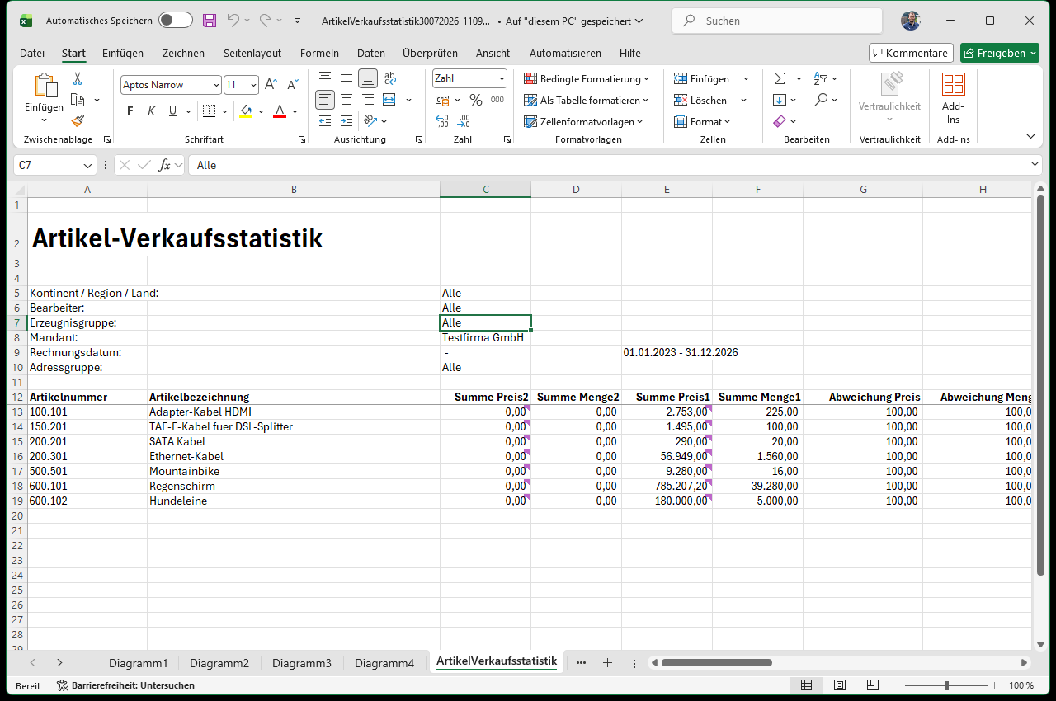
Task: Open the Seitenlayout ribbon tab
Action: click(252, 53)
